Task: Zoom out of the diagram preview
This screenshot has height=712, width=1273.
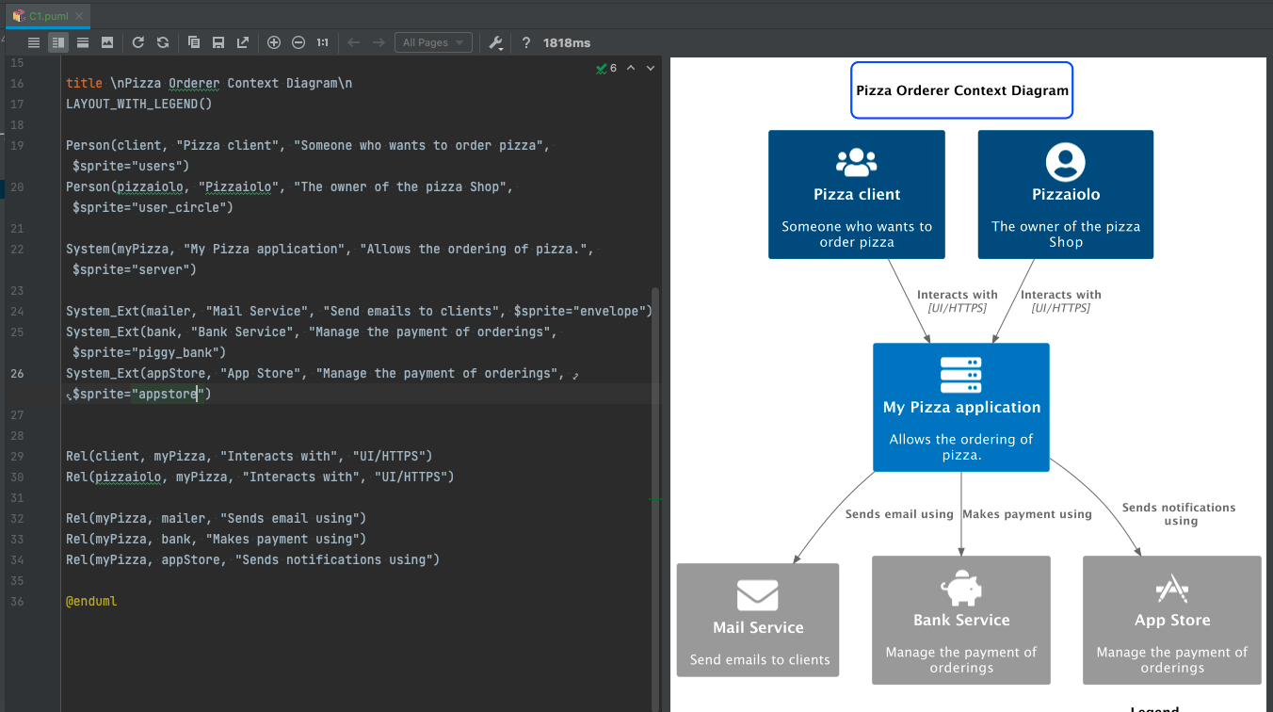Action: pyautogui.click(x=298, y=42)
